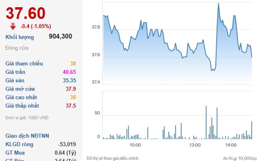Click the 904,300 volume value

60,37
